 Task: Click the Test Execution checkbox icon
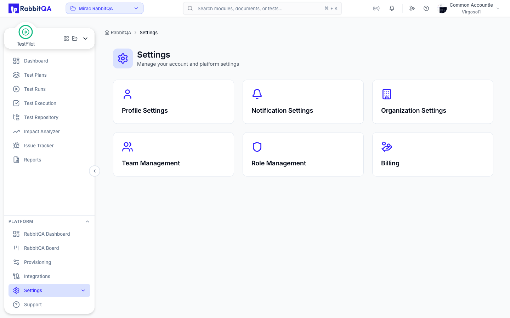[x=16, y=103]
